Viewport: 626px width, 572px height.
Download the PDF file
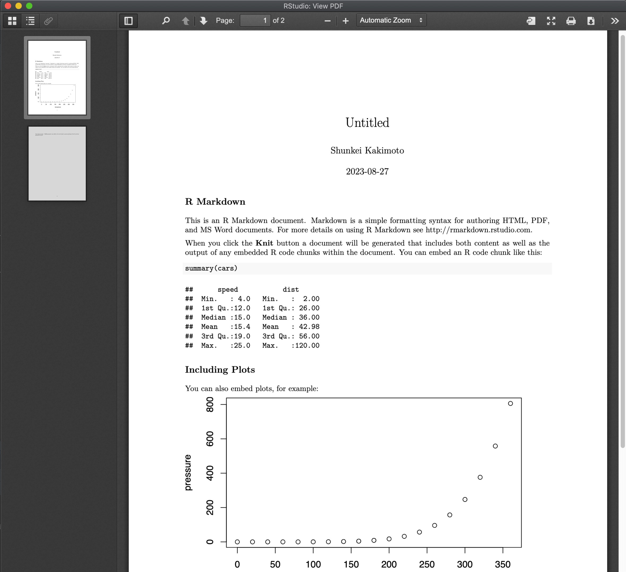591,21
